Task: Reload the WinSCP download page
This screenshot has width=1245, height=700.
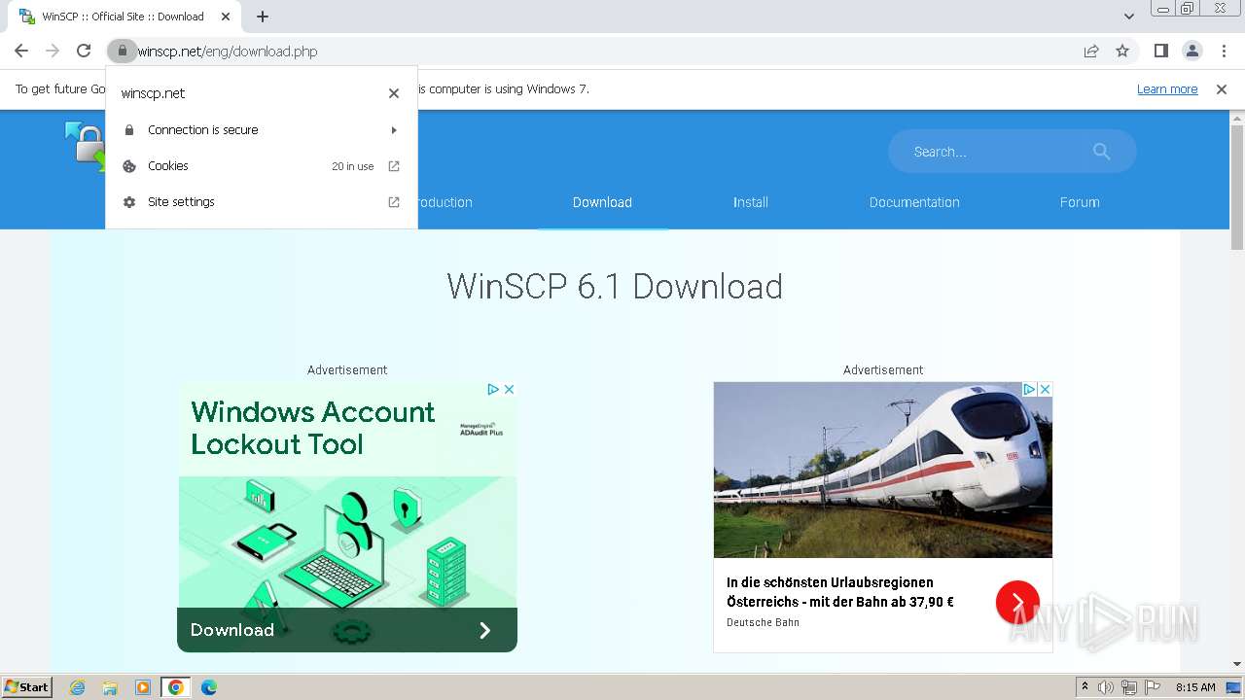Action: [84, 52]
